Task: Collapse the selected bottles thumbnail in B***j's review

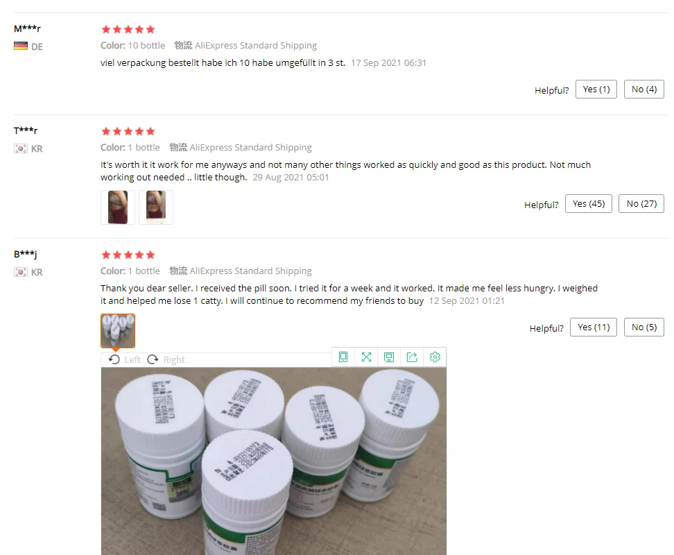Action: coord(118,331)
